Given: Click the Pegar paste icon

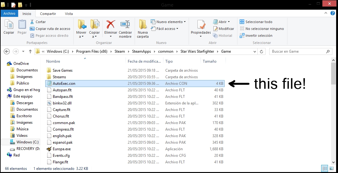Looking at the screenshot, I should [22, 24].
